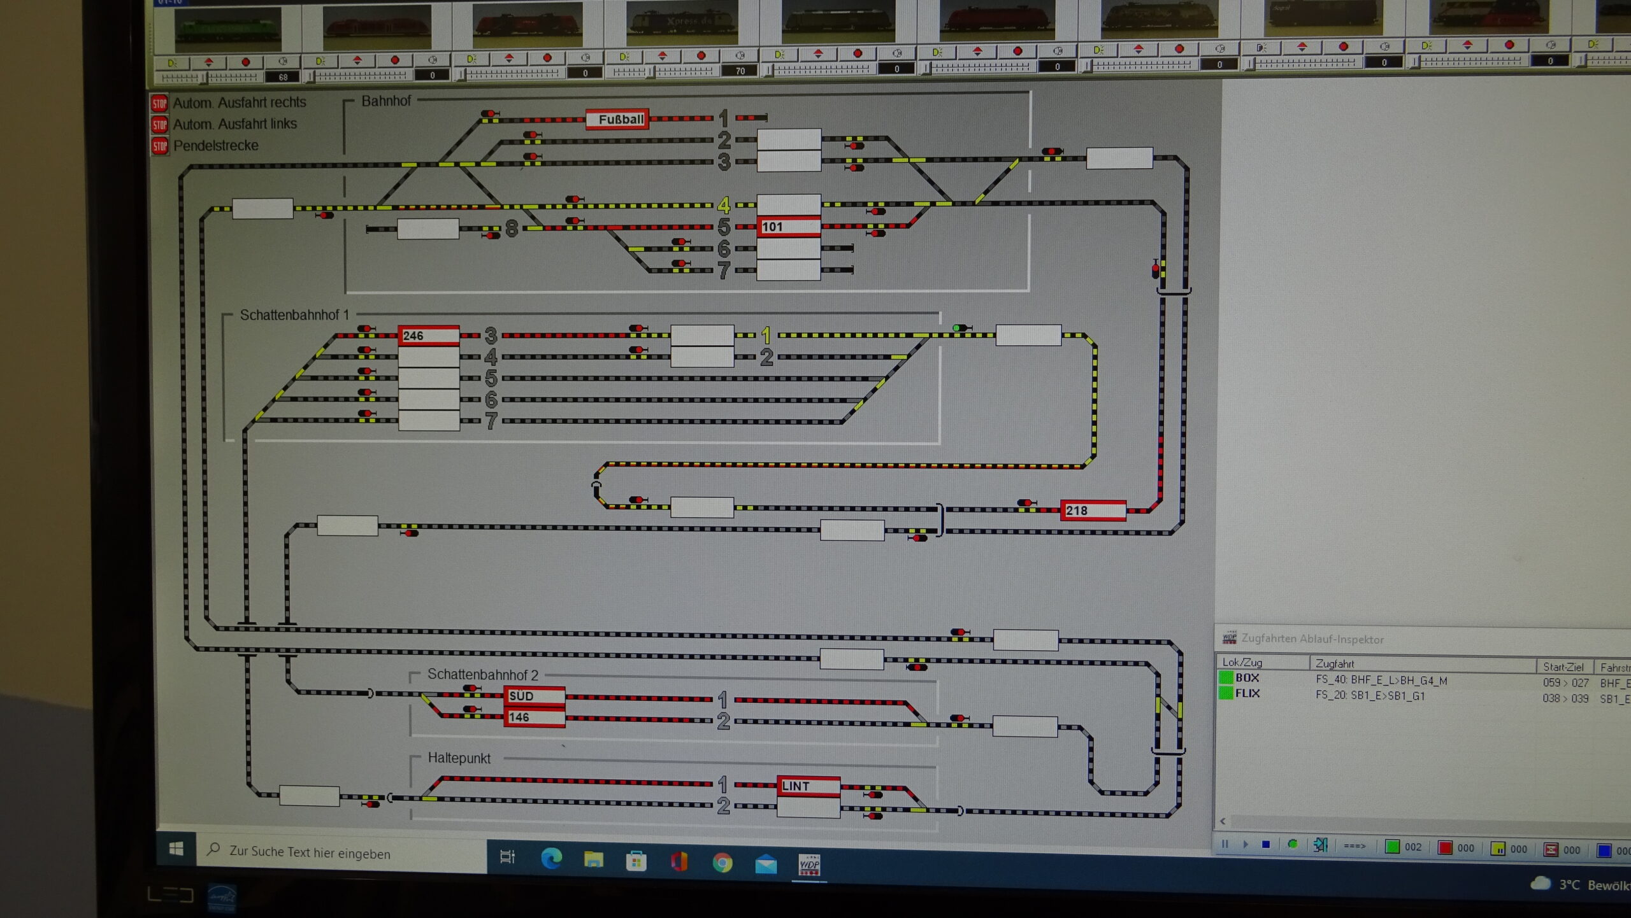This screenshot has width=1631, height=918.
Task: Select the BOX row in inspector
Action: 1423,681
